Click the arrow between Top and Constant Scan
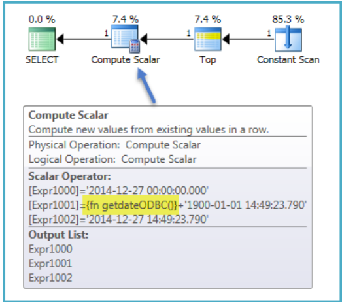This screenshot has width=342, height=302. coord(248,39)
